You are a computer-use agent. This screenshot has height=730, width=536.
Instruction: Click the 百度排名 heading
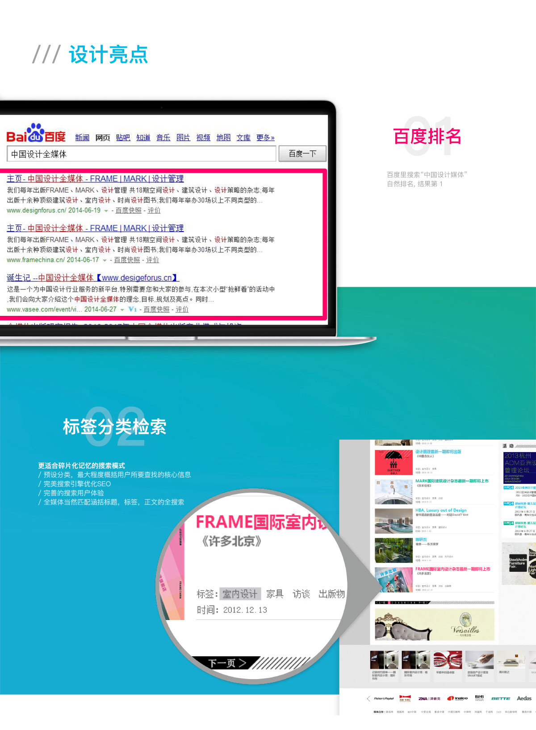[427, 136]
